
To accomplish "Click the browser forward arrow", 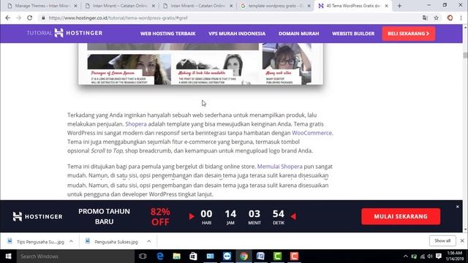I will click(x=18, y=18).
